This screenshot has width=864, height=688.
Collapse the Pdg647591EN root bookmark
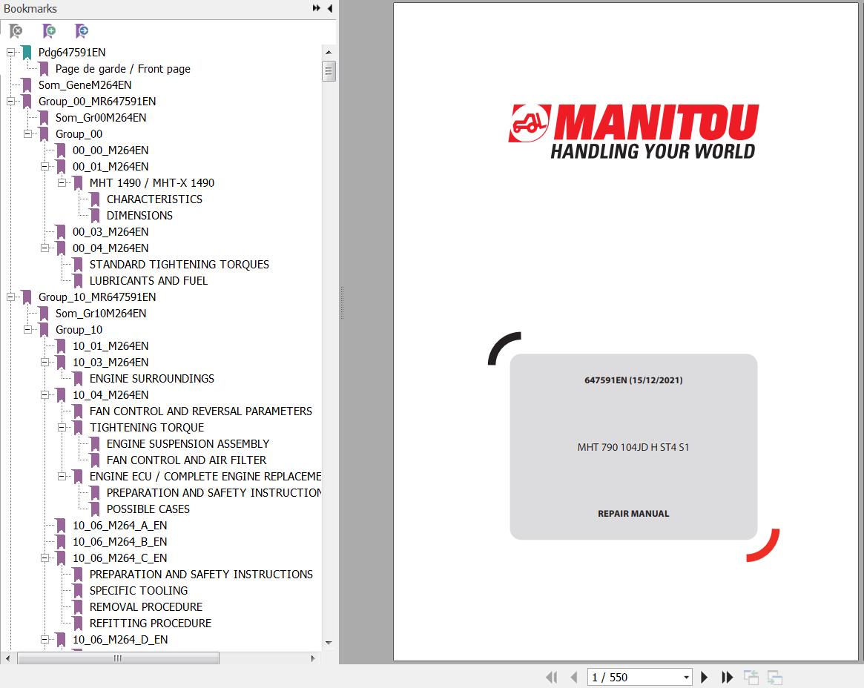coord(10,53)
